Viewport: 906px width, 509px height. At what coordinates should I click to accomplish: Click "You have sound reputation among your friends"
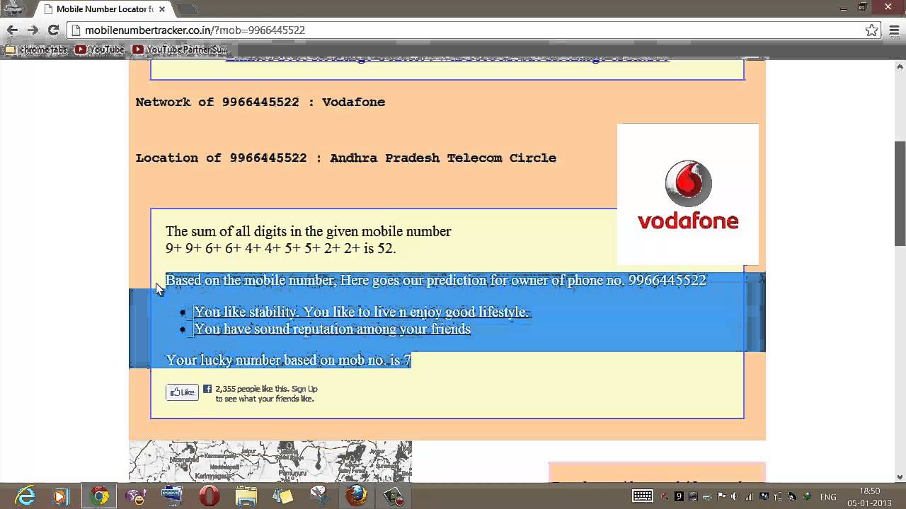(332, 329)
